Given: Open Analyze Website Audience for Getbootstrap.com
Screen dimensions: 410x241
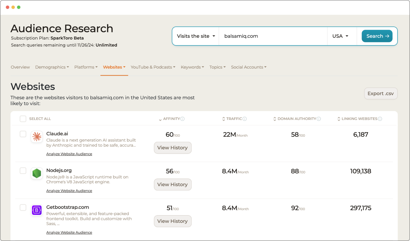Looking at the screenshot, I should 69,232.
